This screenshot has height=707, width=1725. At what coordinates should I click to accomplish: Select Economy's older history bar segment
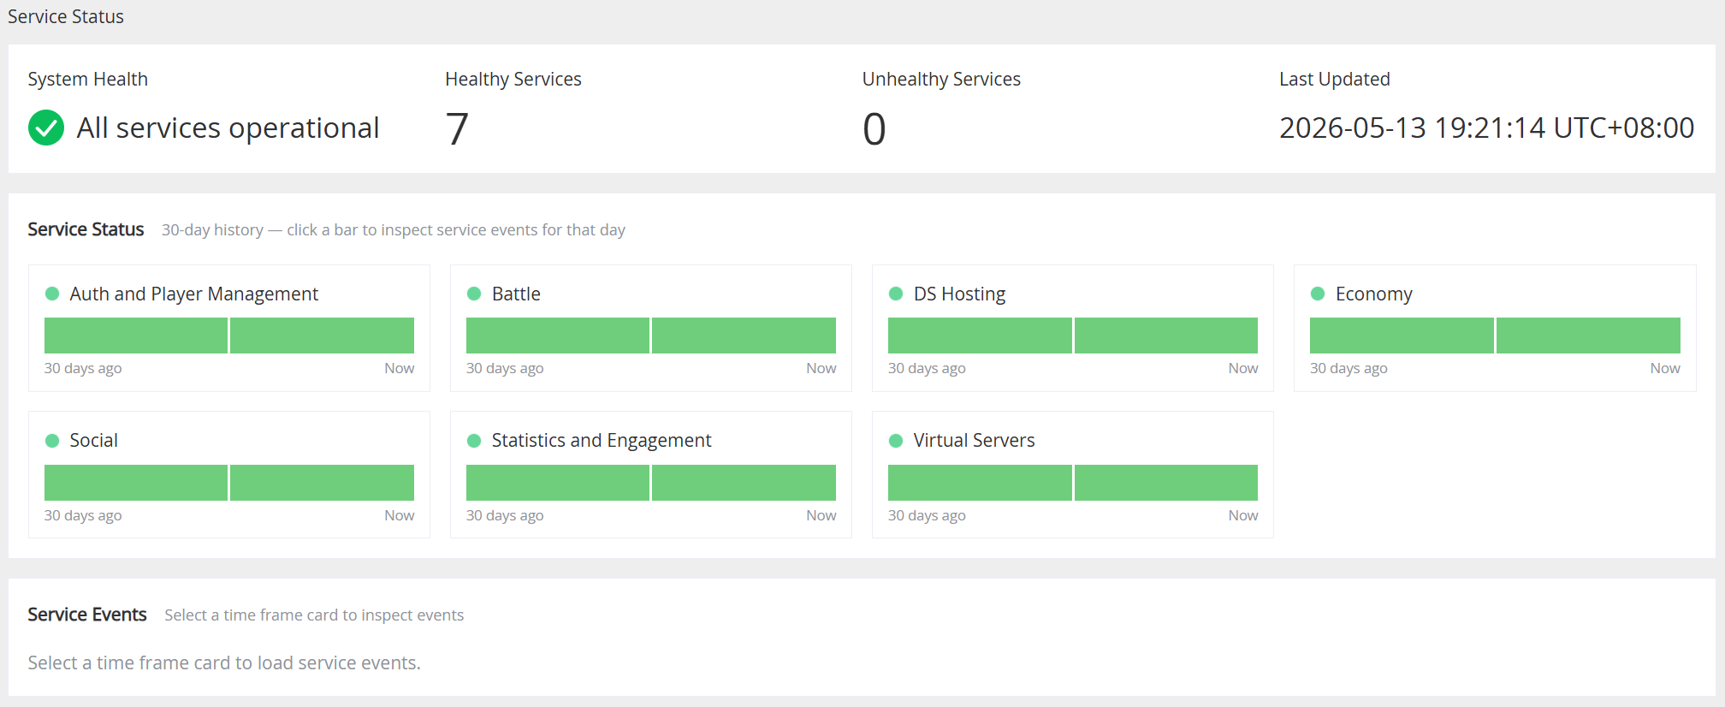pos(1402,336)
